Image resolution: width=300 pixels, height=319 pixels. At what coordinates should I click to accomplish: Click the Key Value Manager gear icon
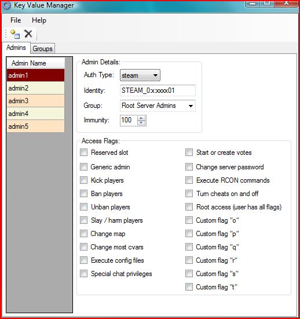[7, 5]
